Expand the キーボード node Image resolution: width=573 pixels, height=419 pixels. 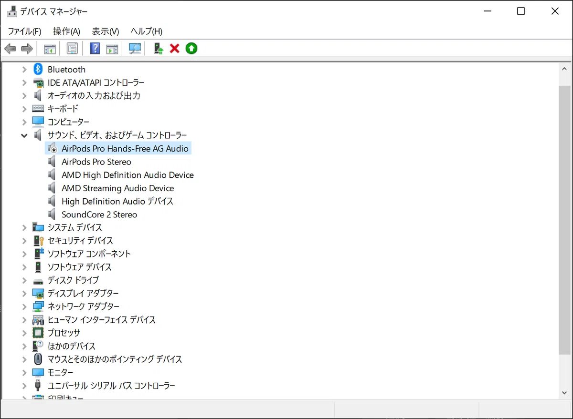[24, 109]
